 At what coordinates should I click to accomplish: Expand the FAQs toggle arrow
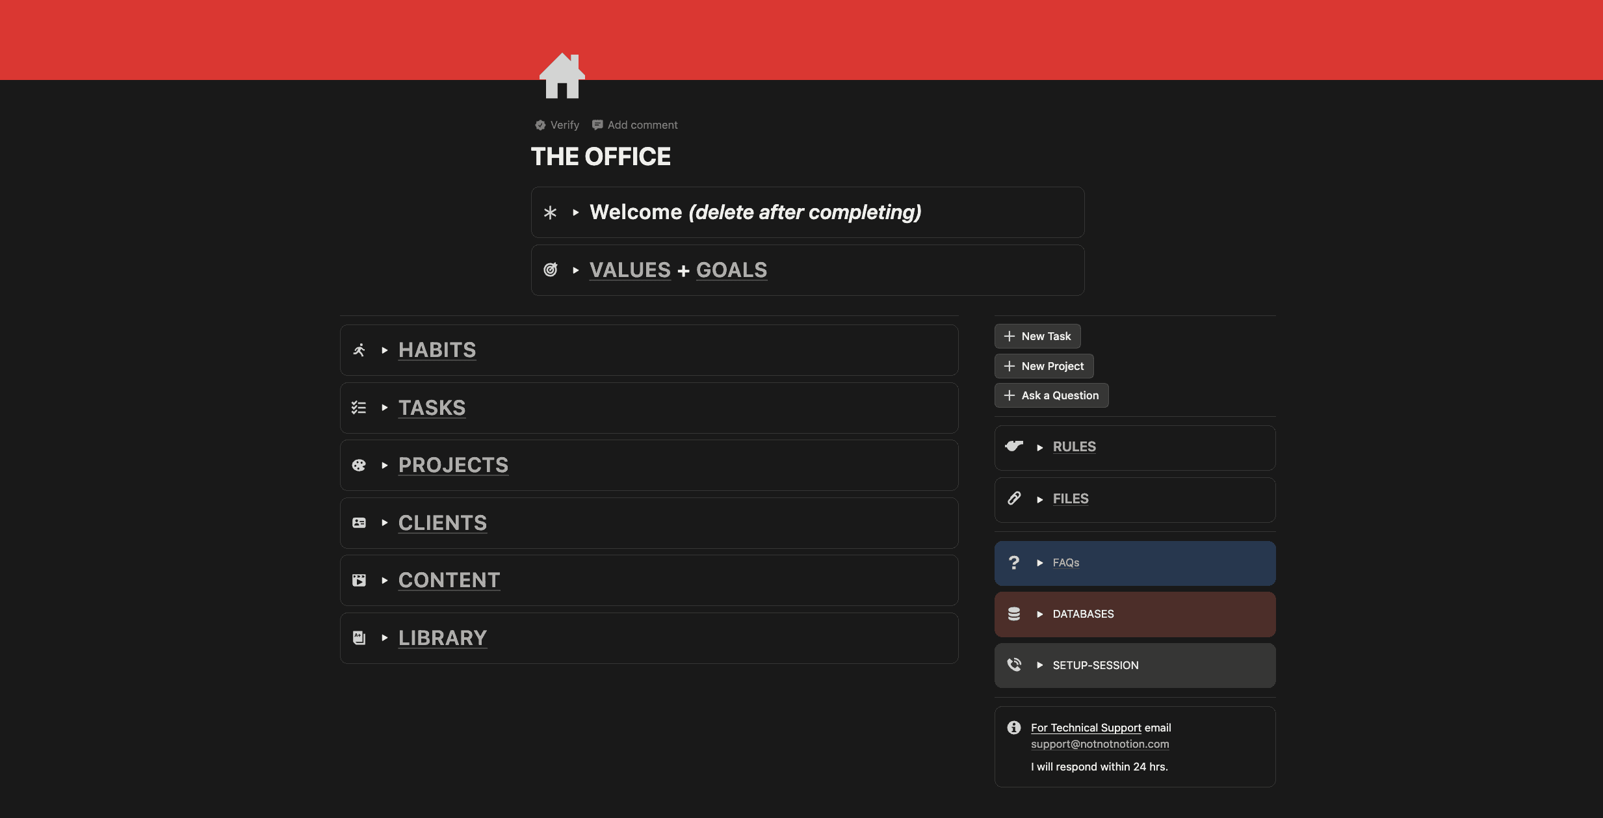(x=1039, y=563)
